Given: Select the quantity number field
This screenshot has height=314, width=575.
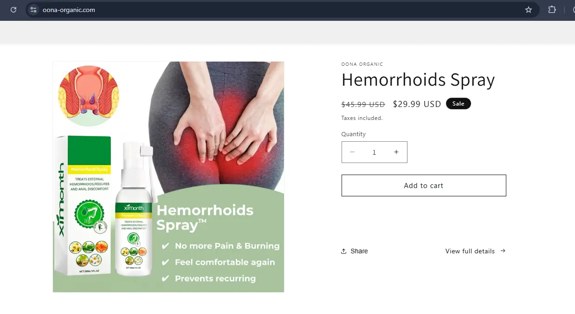Looking at the screenshot, I should click(x=374, y=152).
